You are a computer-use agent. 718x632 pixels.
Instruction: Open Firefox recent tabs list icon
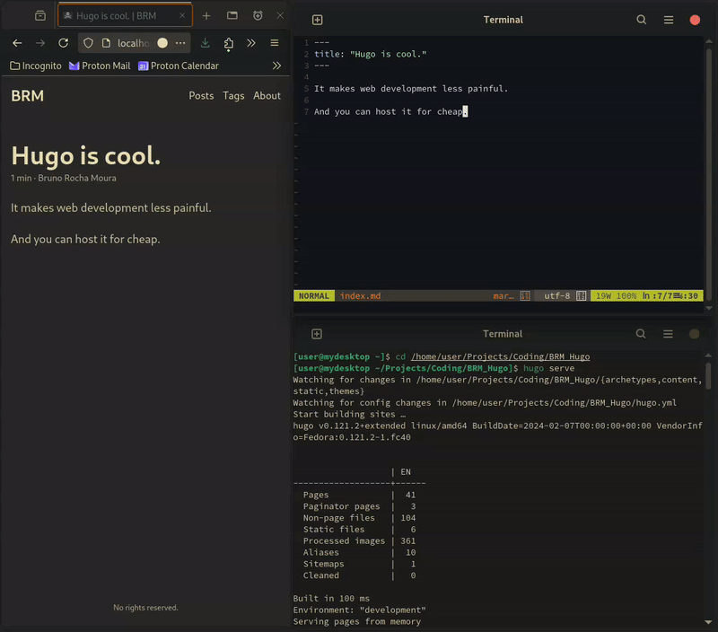coord(40,16)
